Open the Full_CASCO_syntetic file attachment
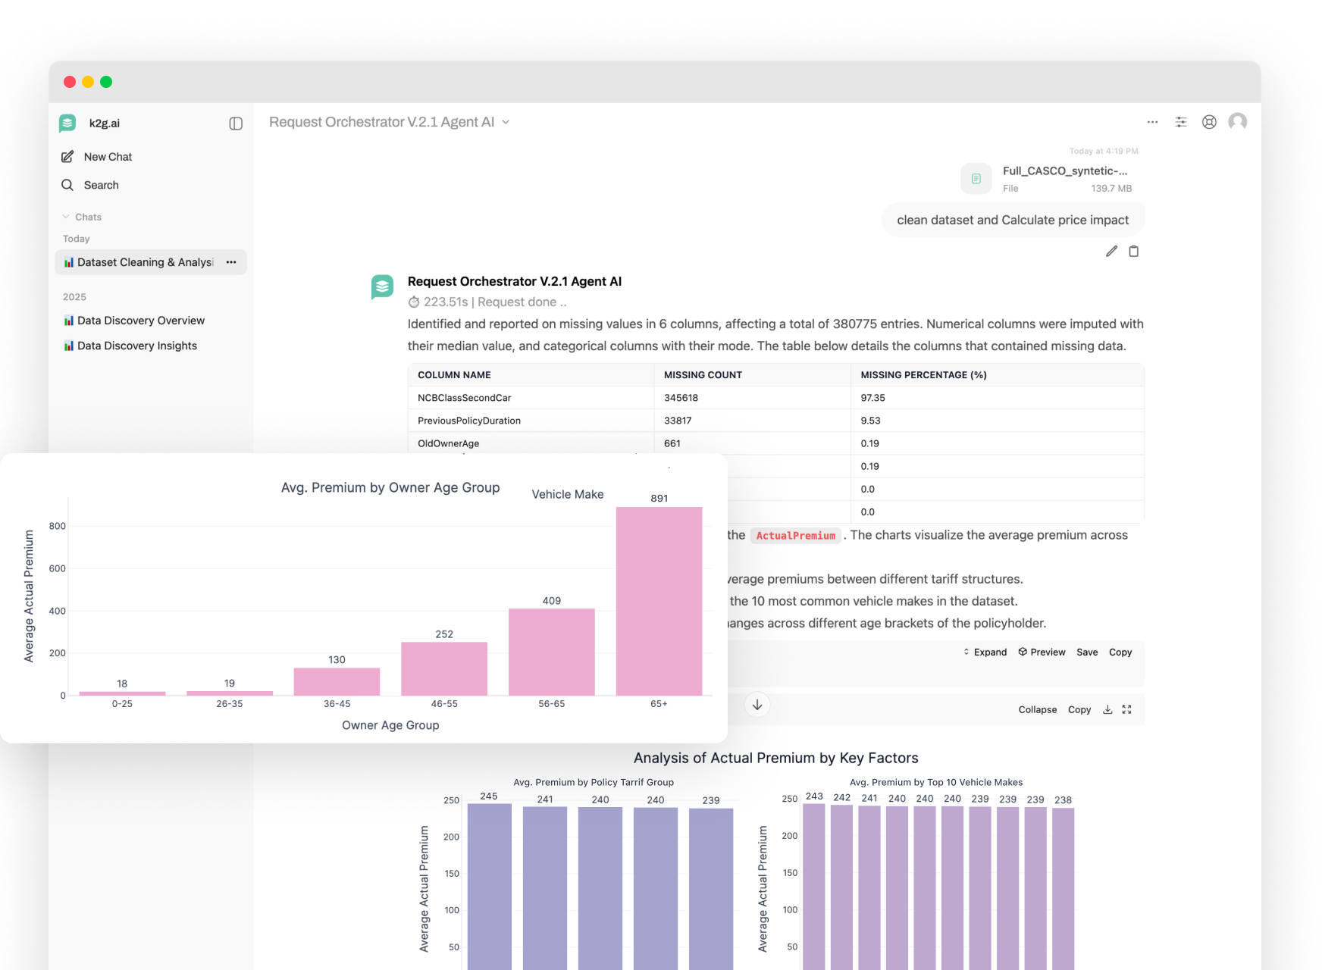This screenshot has height=970, width=1322. coord(1050,179)
